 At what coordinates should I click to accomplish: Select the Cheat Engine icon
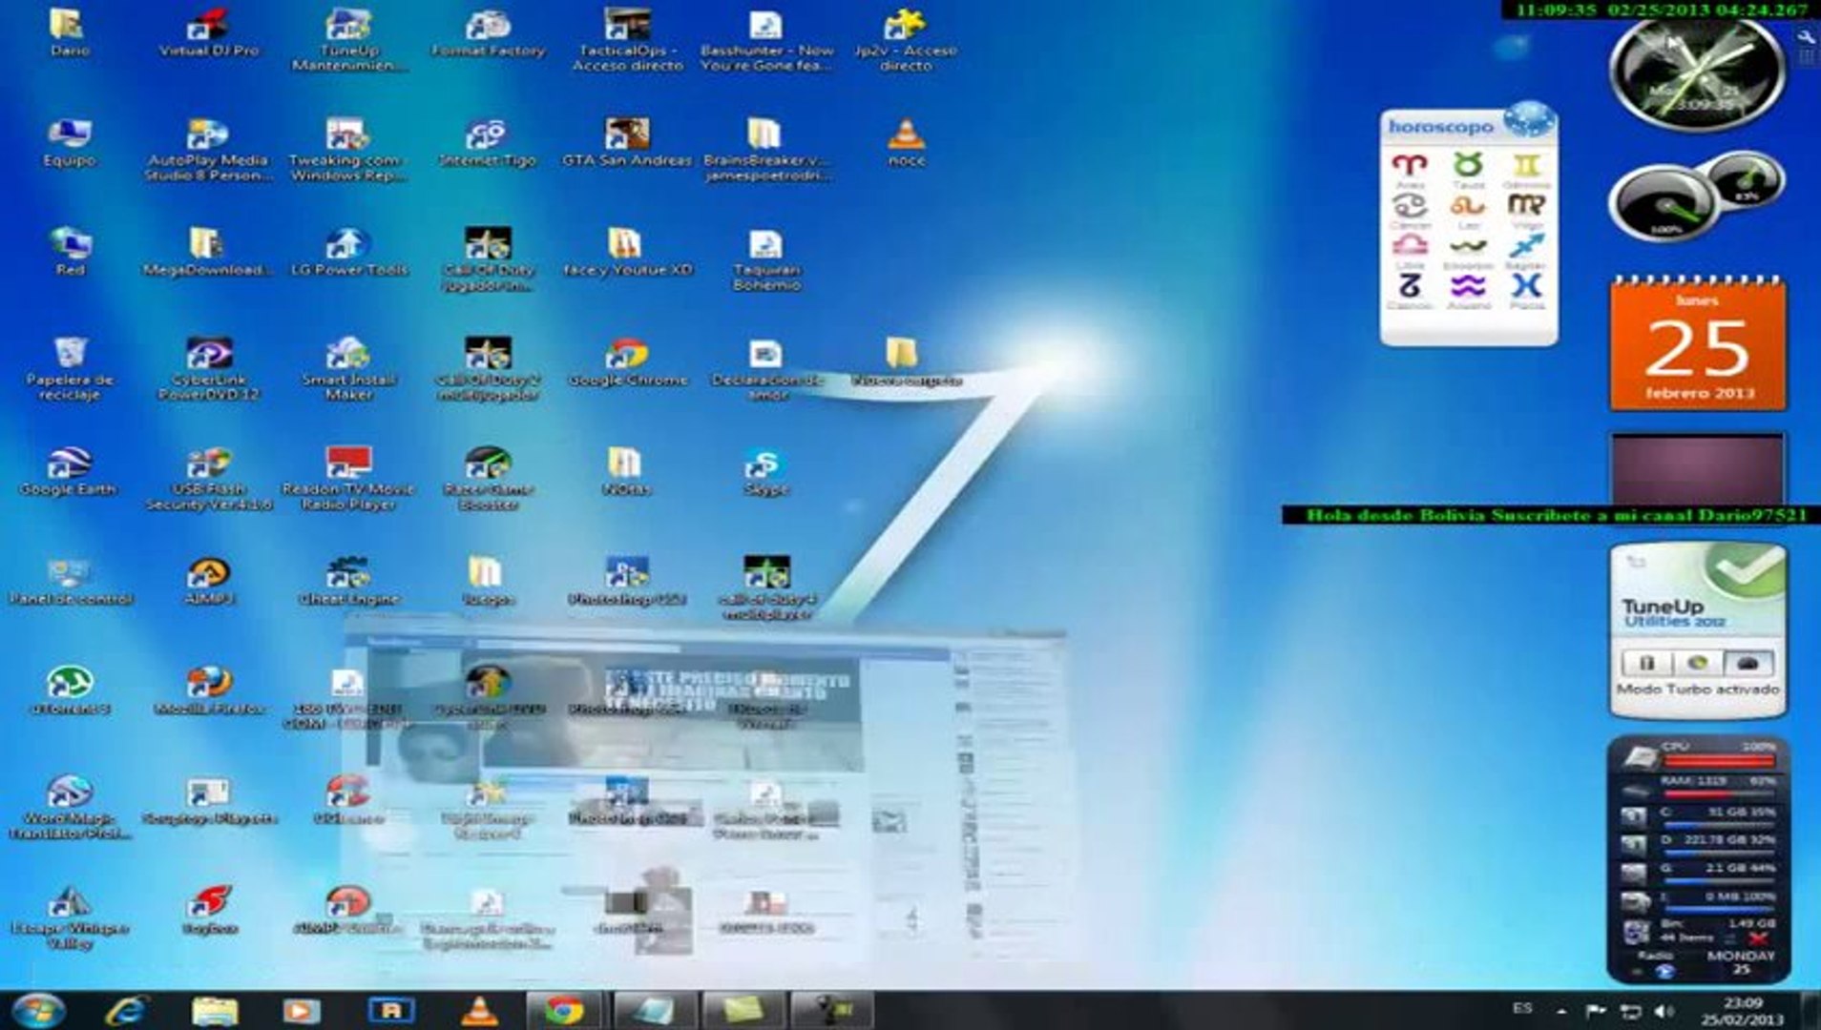348,581
